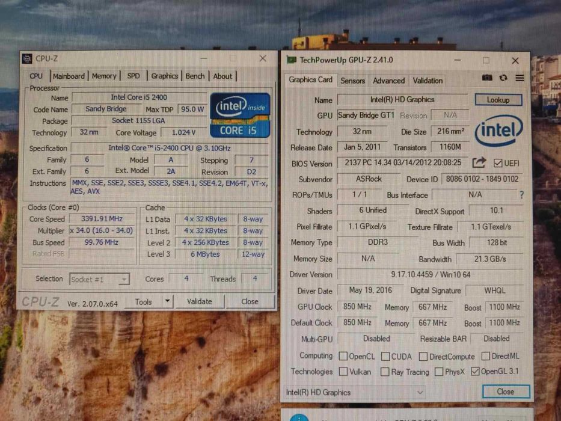Viewport: 561px width, 421px height.
Task: Click the Memory Type value DDR3
Action: click(378, 242)
